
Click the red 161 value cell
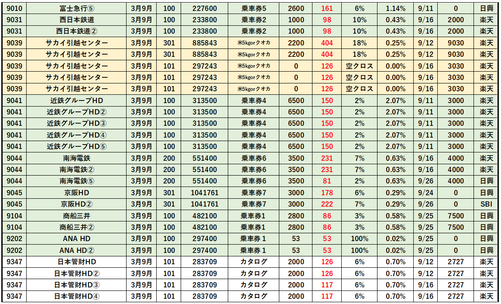click(327, 8)
